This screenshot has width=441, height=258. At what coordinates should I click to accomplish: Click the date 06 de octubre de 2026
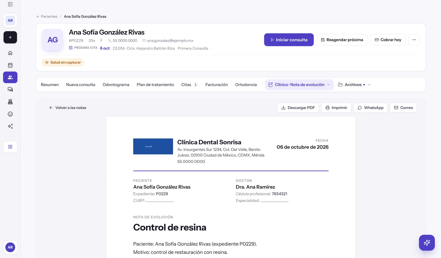click(303, 147)
